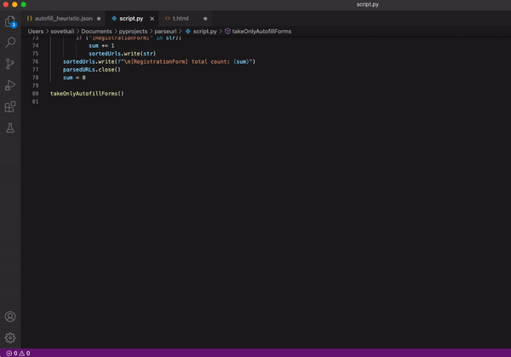This screenshot has width=511, height=357.
Task: Click on 'parsedURLs.close()' code line
Action: pyautogui.click(x=92, y=70)
